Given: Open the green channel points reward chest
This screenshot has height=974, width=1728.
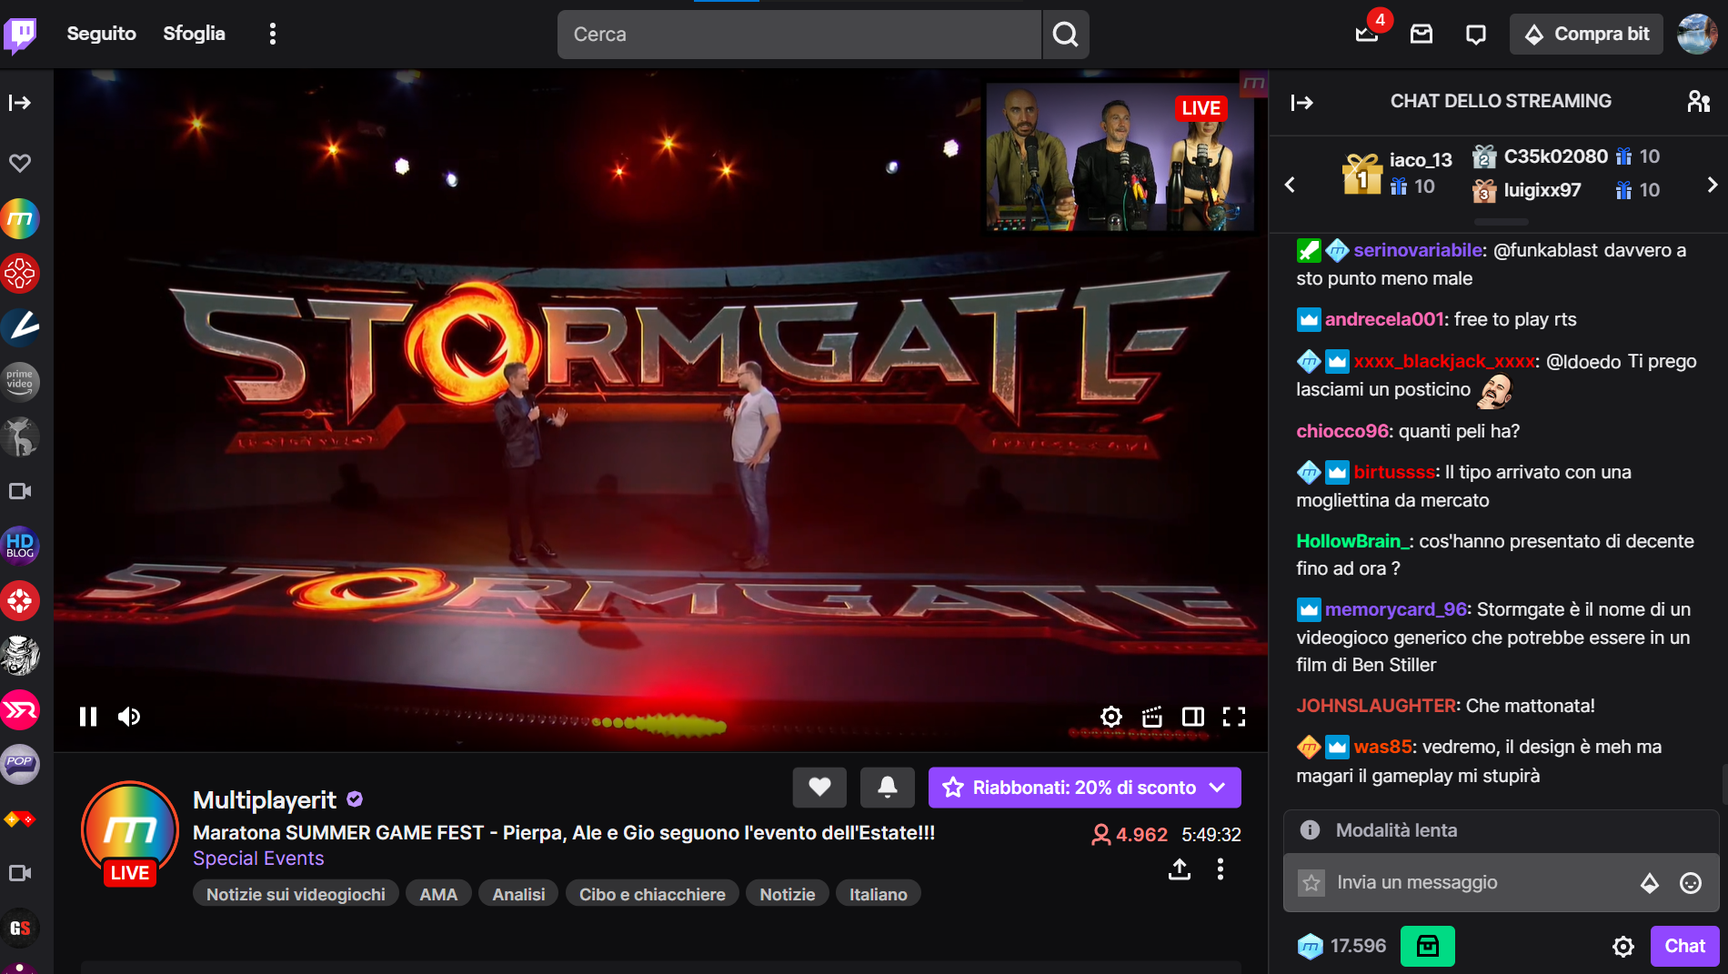Looking at the screenshot, I should [1427, 946].
